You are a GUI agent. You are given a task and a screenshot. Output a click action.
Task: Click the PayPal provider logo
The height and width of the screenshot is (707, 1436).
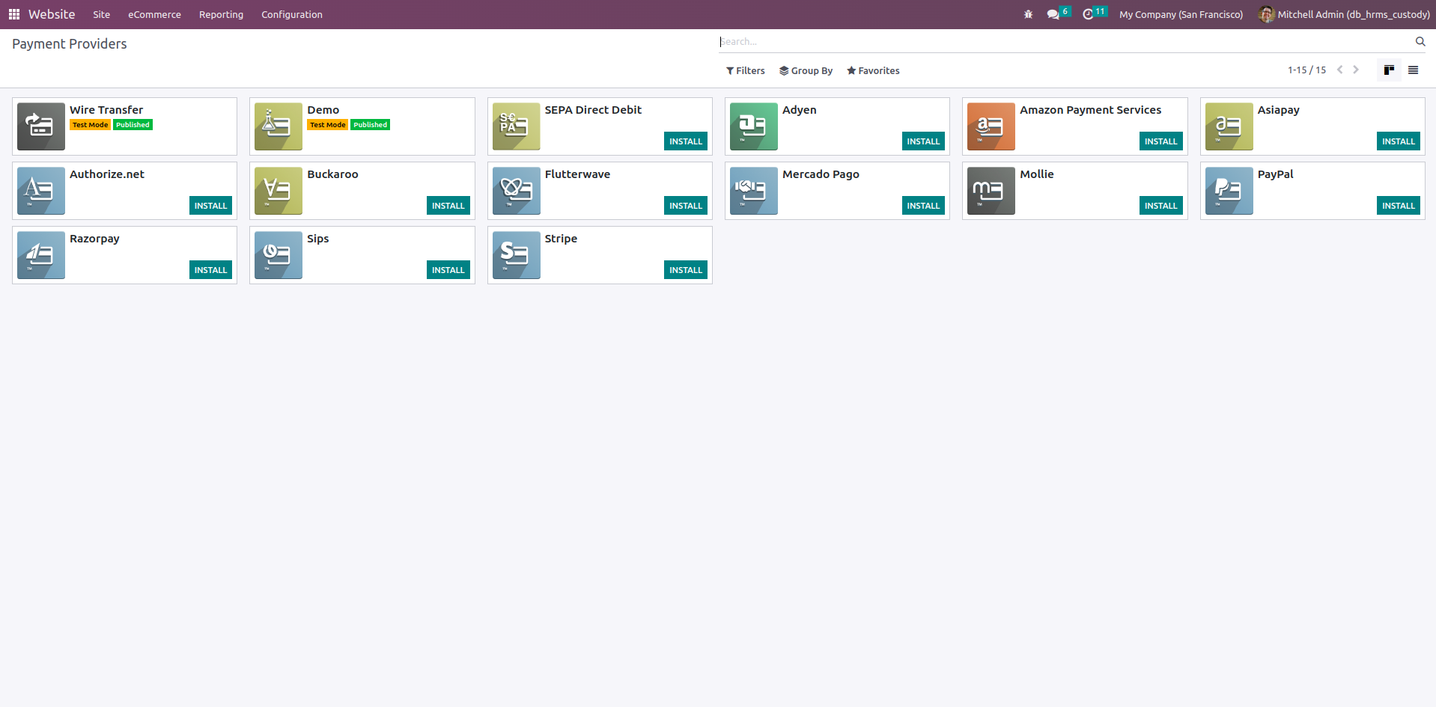point(1229,191)
